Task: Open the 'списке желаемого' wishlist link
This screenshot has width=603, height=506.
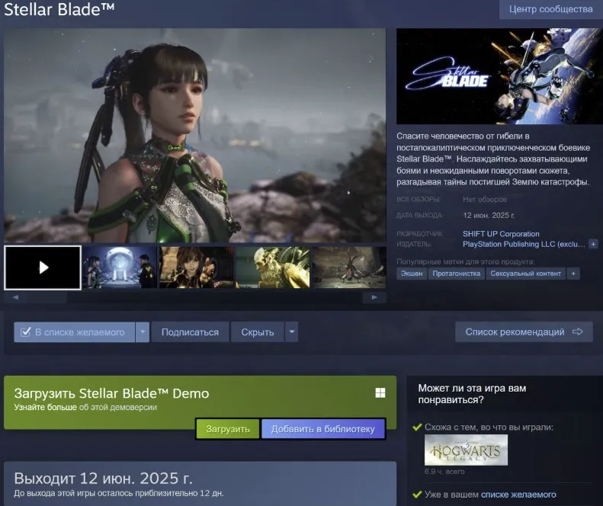Action: 518,495
